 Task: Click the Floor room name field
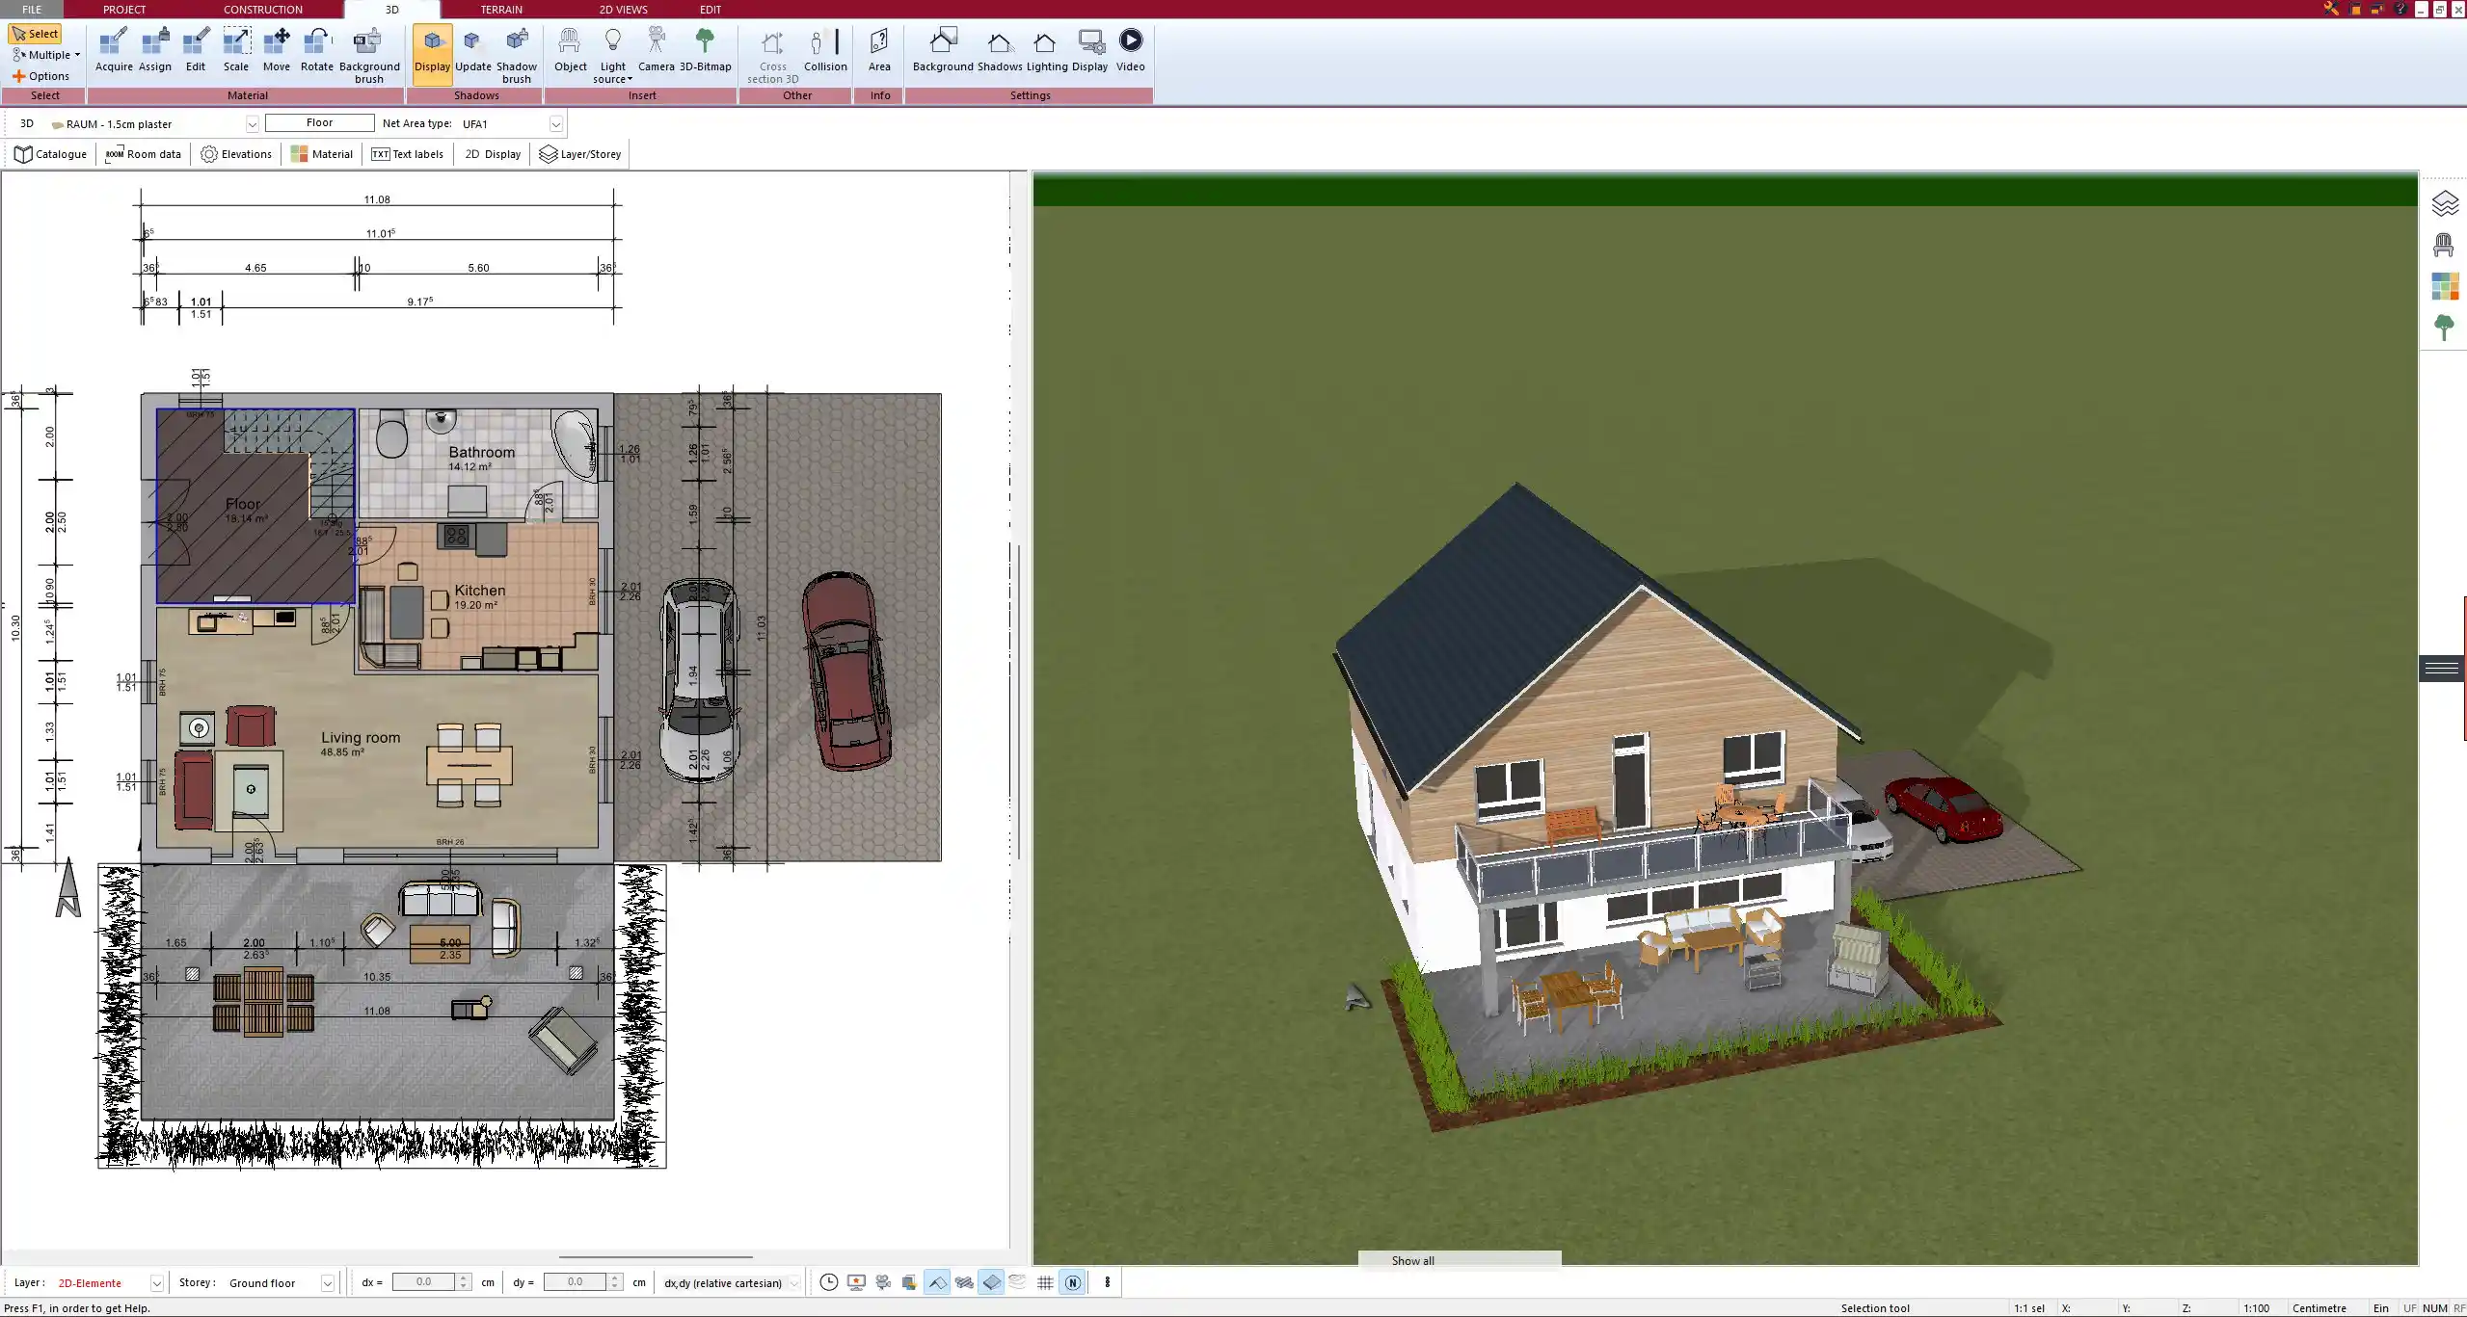(x=319, y=123)
